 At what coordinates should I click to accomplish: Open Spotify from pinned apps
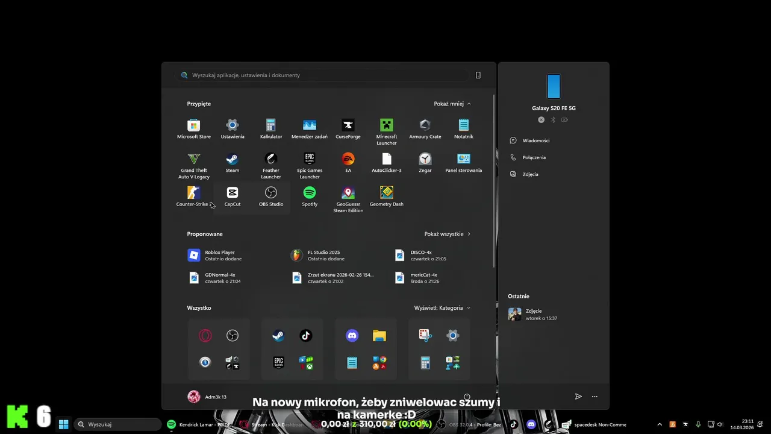[310, 197]
